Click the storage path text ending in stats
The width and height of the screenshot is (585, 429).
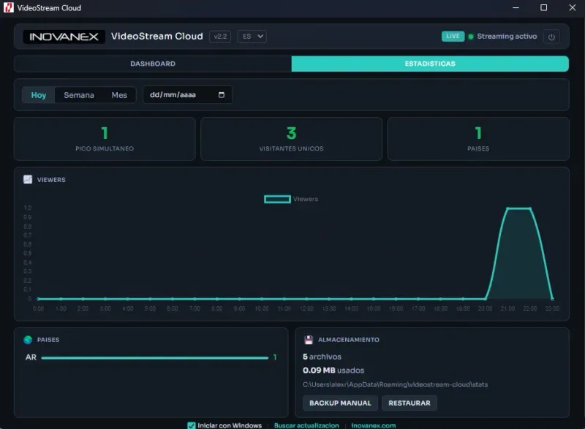click(395, 384)
